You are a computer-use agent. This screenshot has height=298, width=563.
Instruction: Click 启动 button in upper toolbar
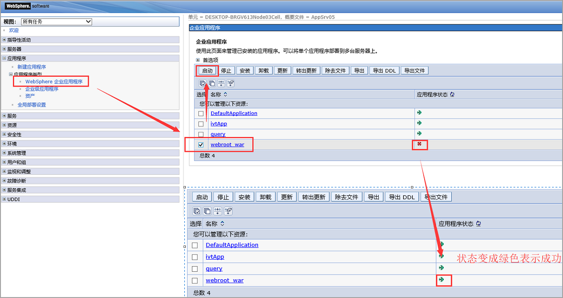[207, 71]
